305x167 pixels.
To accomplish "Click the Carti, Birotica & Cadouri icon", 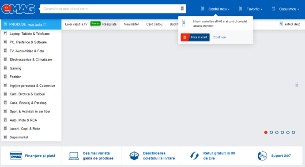I will [x=5, y=94].
